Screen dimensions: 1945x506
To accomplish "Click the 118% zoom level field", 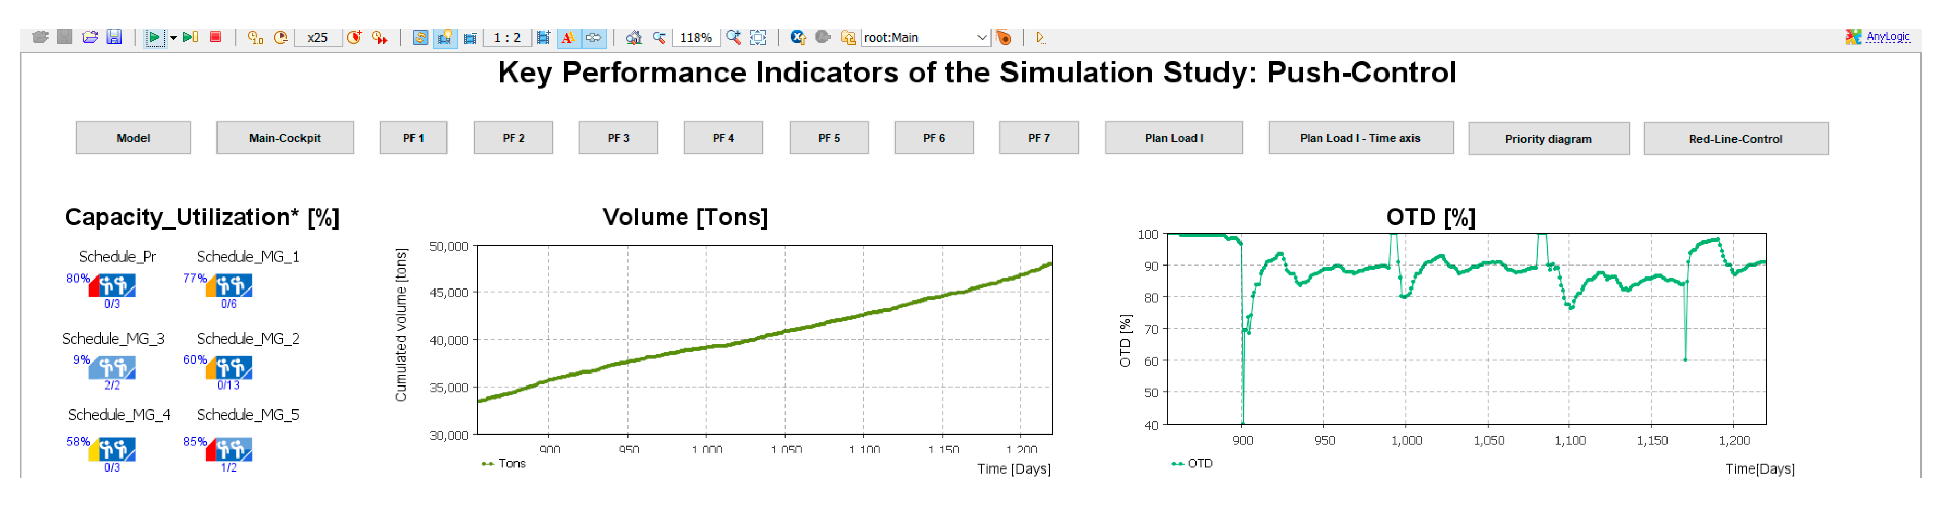I will tap(695, 37).
